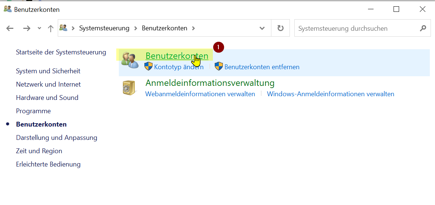The image size is (435, 205).
Task: Expand chevron after Systemsteuerung breadcrumb
Action: (135, 28)
